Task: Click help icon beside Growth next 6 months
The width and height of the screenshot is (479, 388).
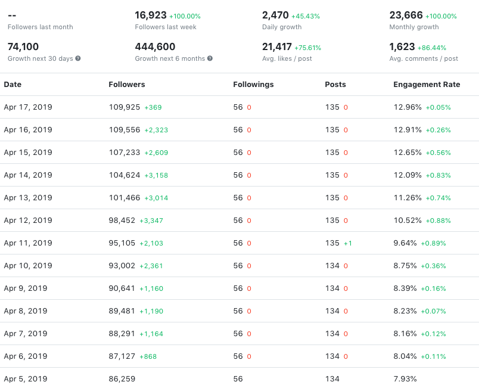Action: (210, 58)
